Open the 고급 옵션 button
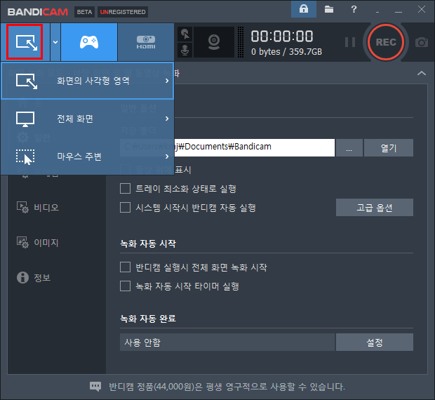This screenshot has height=400, width=435. [x=375, y=207]
